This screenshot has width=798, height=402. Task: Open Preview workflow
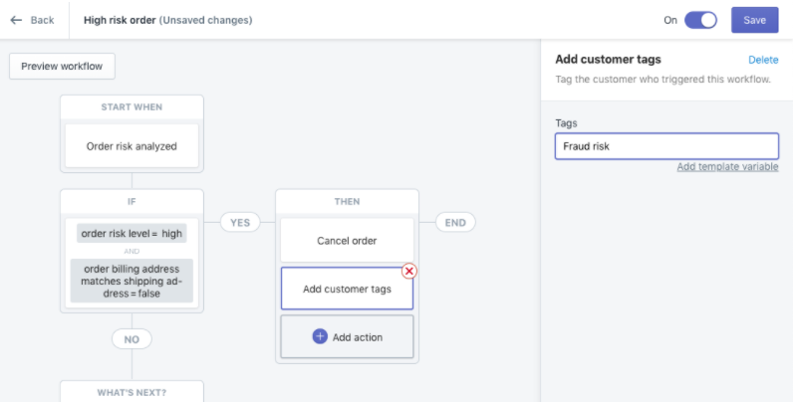pos(62,66)
